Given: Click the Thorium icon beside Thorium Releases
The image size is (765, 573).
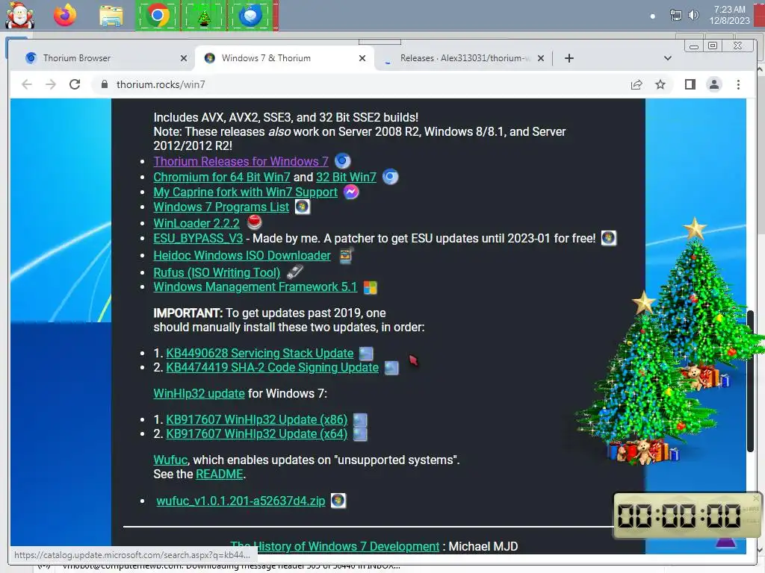Looking at the screenshot, I should coord(342,161).
